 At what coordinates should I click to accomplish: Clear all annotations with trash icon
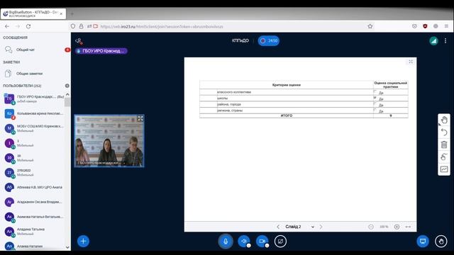click(x=444, y=144)
